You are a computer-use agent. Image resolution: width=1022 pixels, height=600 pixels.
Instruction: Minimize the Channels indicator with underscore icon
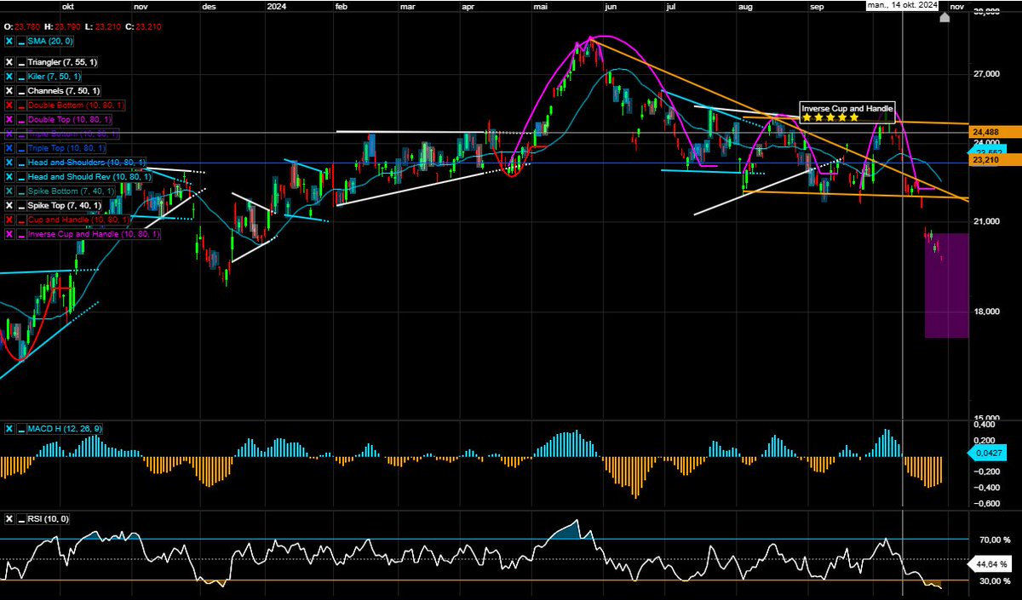point(21,90)
